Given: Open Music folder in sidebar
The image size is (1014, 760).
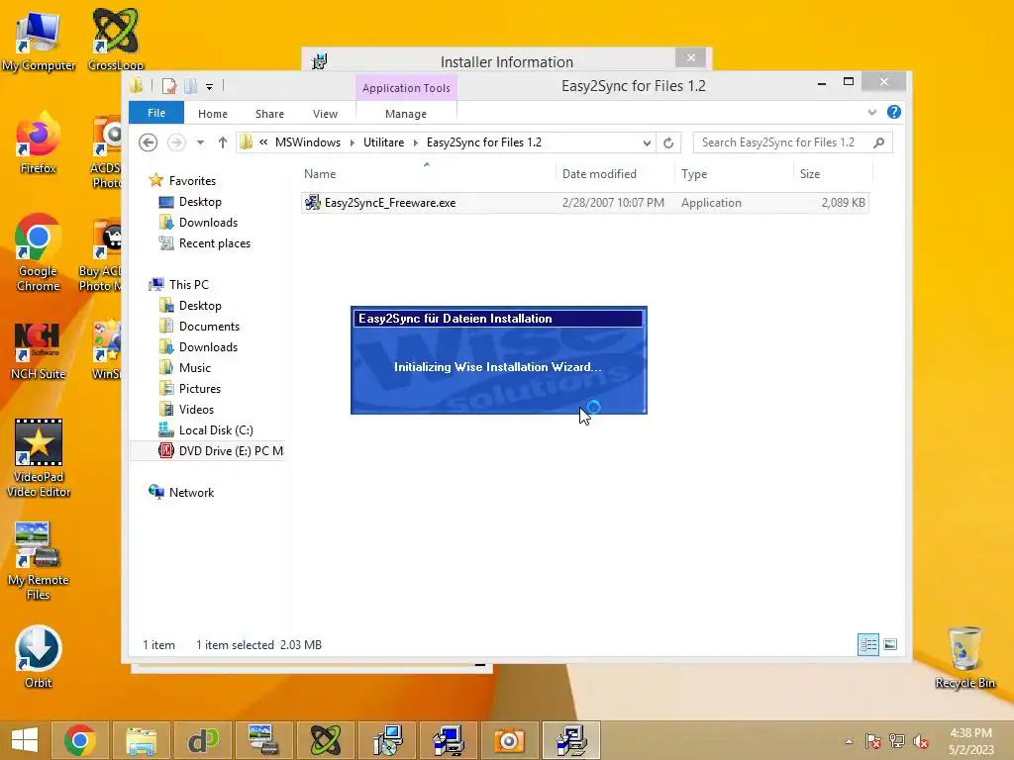Looking at the screenshot, I should pos(195,368).
